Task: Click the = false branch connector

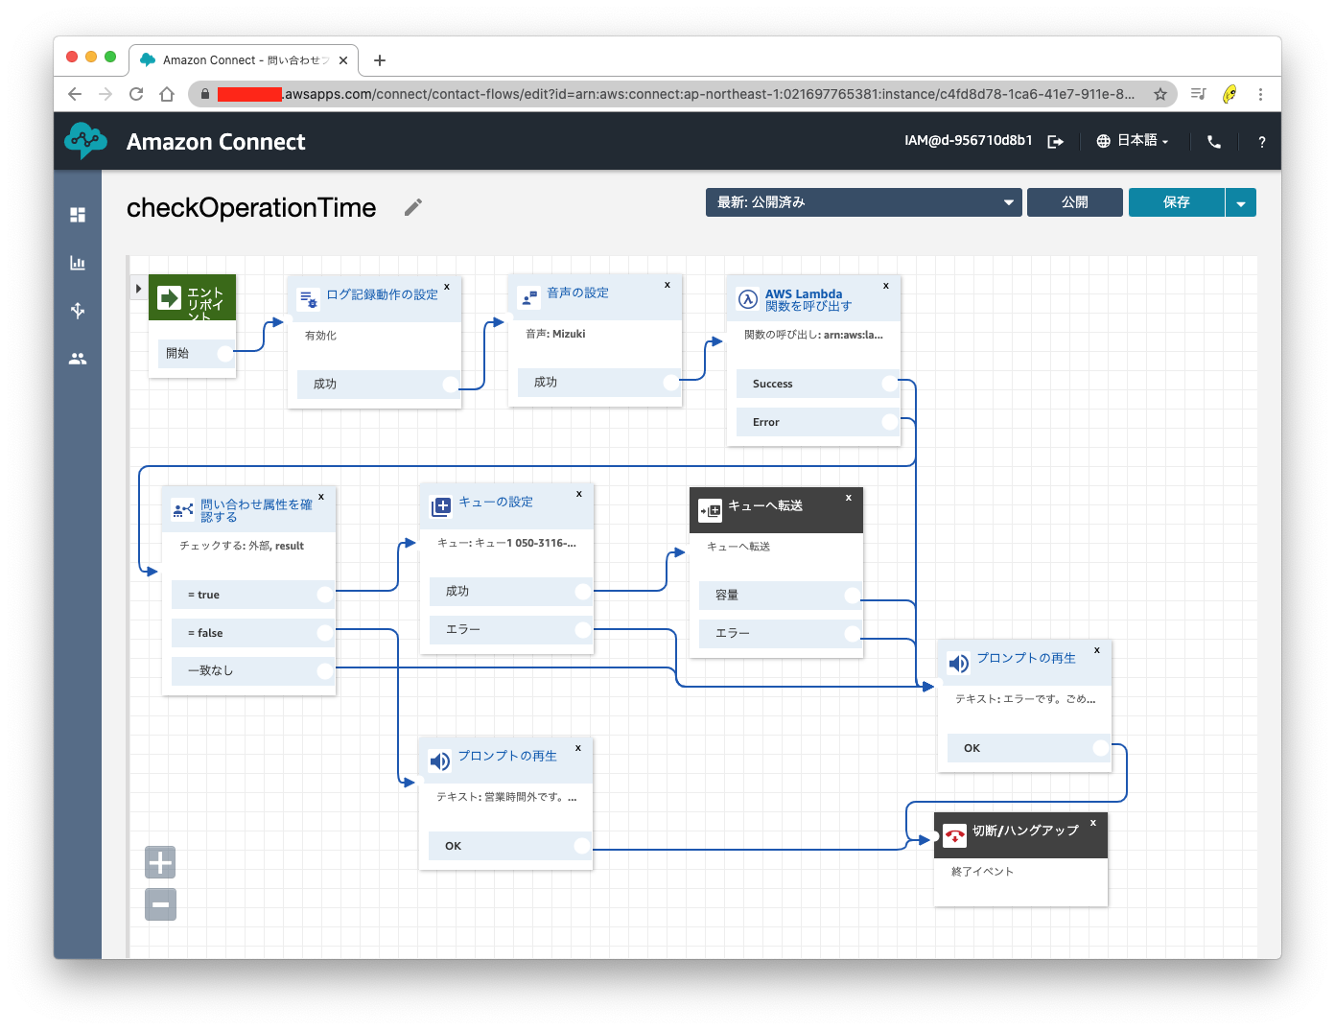Action: (x=325, y=633)
